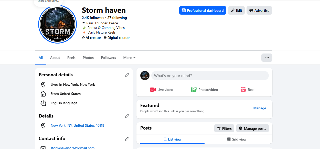Screen dimensions: 320x149
Task: Open the New York, NY address link
Action: point(77,125)
